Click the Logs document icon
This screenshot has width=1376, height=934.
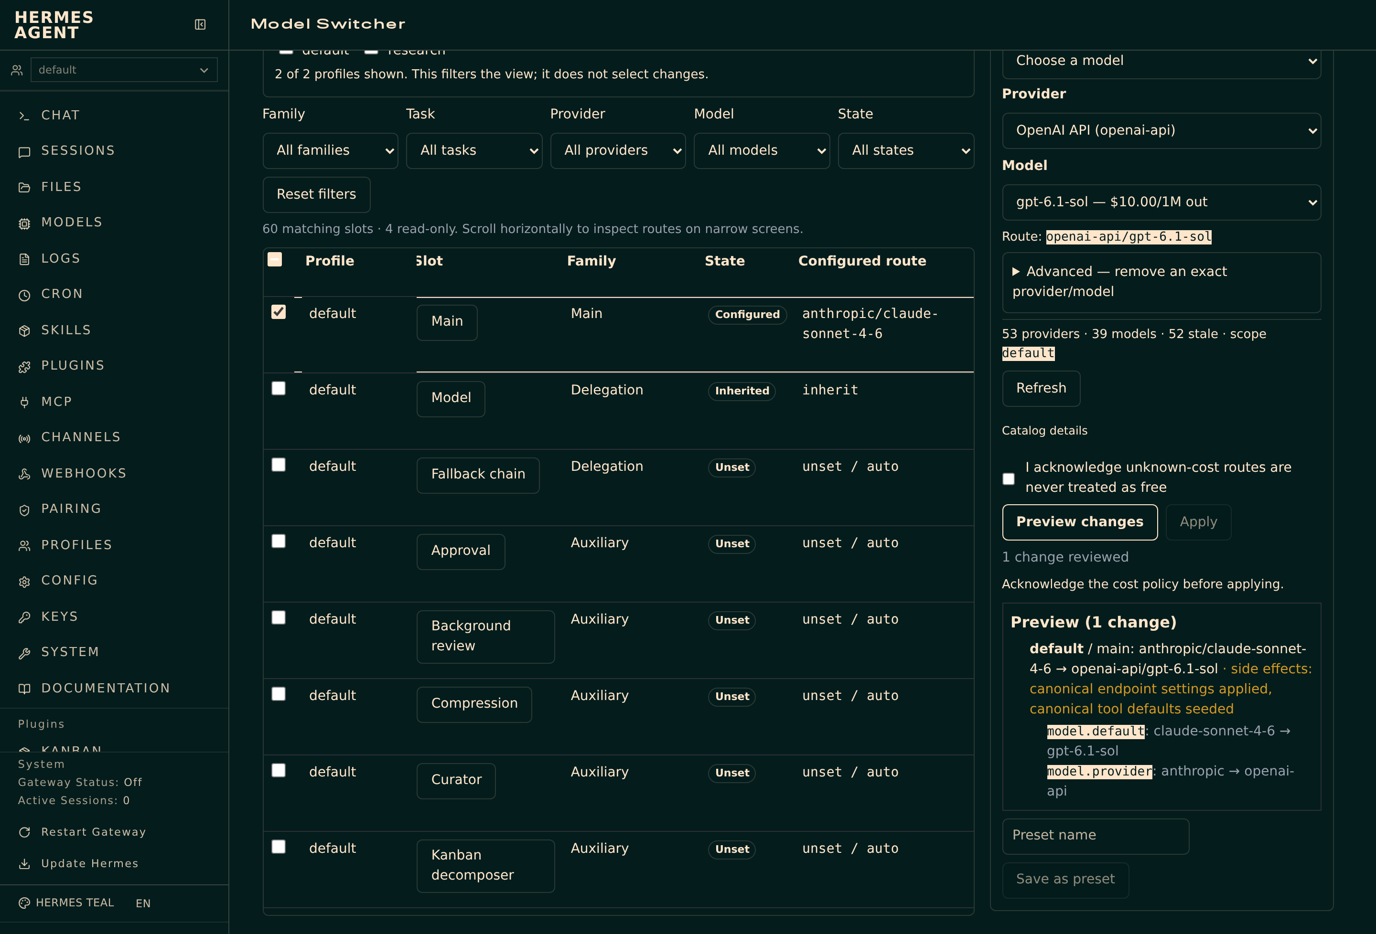point(24,259)
